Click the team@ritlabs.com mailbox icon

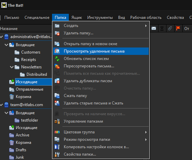click(6, 105)
